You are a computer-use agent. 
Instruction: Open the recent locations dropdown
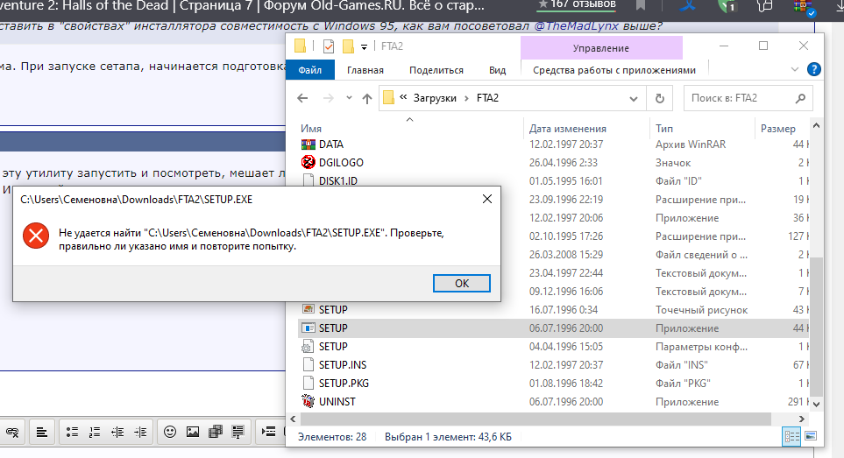[349, 98]
